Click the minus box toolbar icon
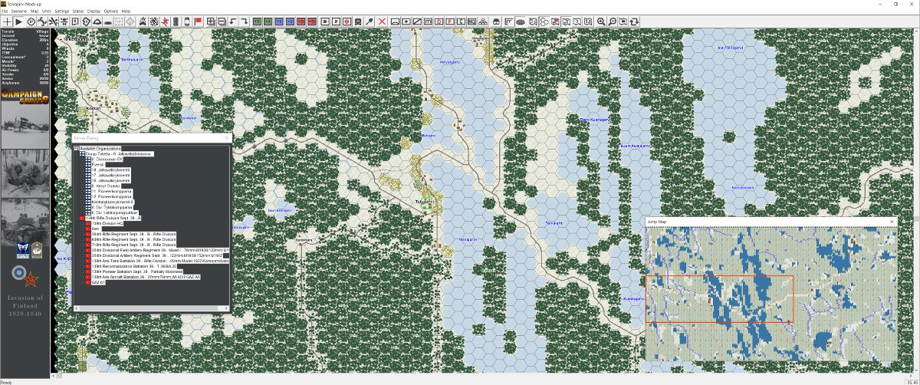 coord(222,21)
